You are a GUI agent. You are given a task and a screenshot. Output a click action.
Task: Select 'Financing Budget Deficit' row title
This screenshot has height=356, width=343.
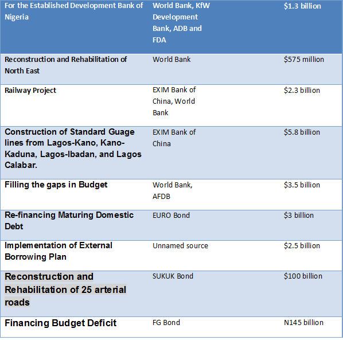(60, 323)
